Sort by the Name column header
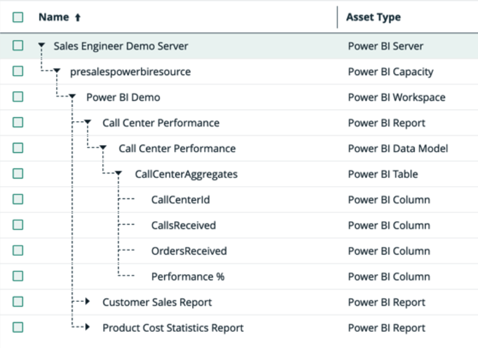 point(53,18)
